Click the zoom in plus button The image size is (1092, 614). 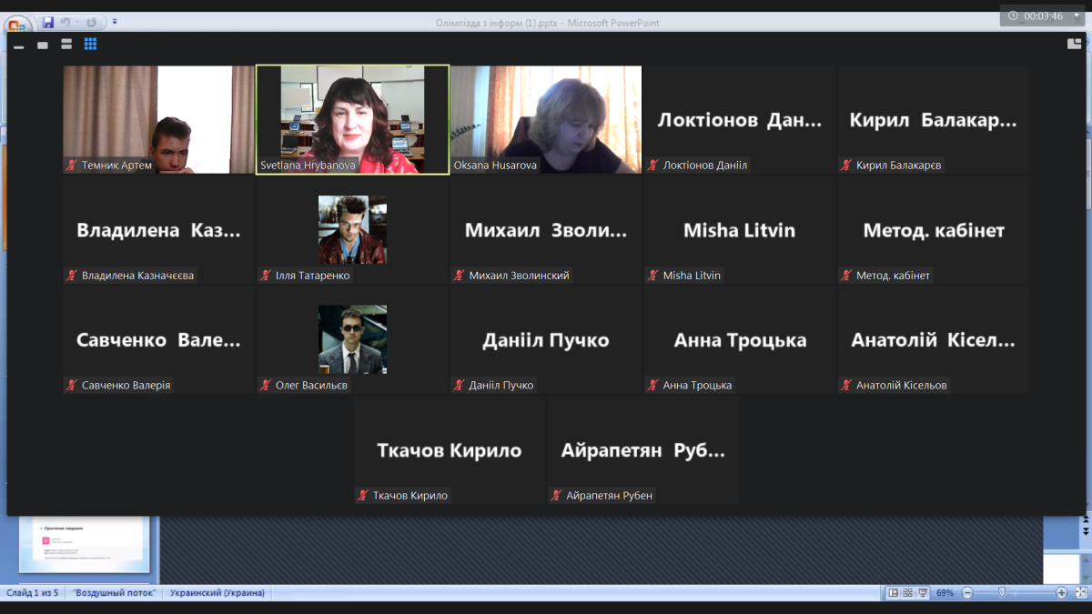click(x=1061, y=593)
